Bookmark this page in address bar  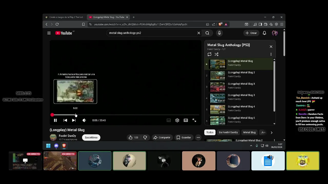[x=83, y=24]
